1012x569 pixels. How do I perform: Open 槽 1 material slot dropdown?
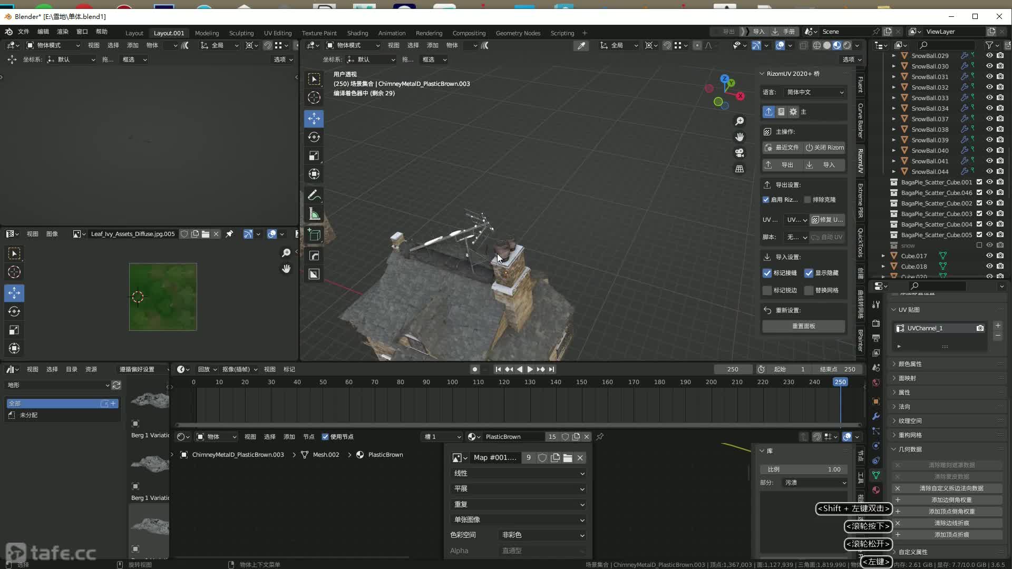click(442, 437)
